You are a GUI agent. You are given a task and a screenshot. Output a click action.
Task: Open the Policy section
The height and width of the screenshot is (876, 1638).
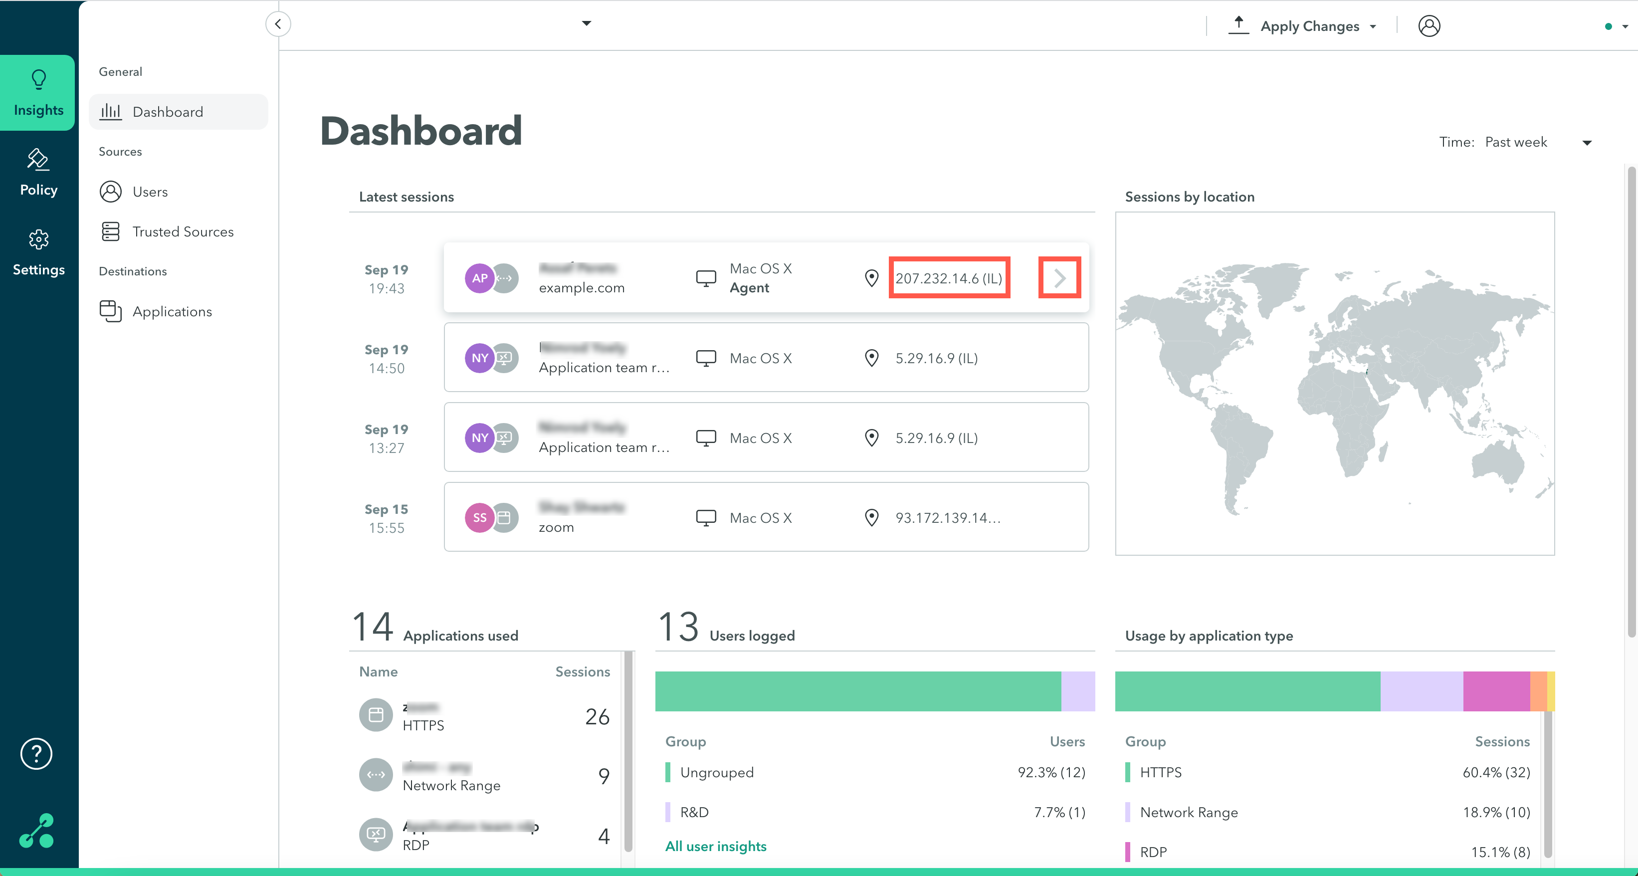click(x=38, y=173)
